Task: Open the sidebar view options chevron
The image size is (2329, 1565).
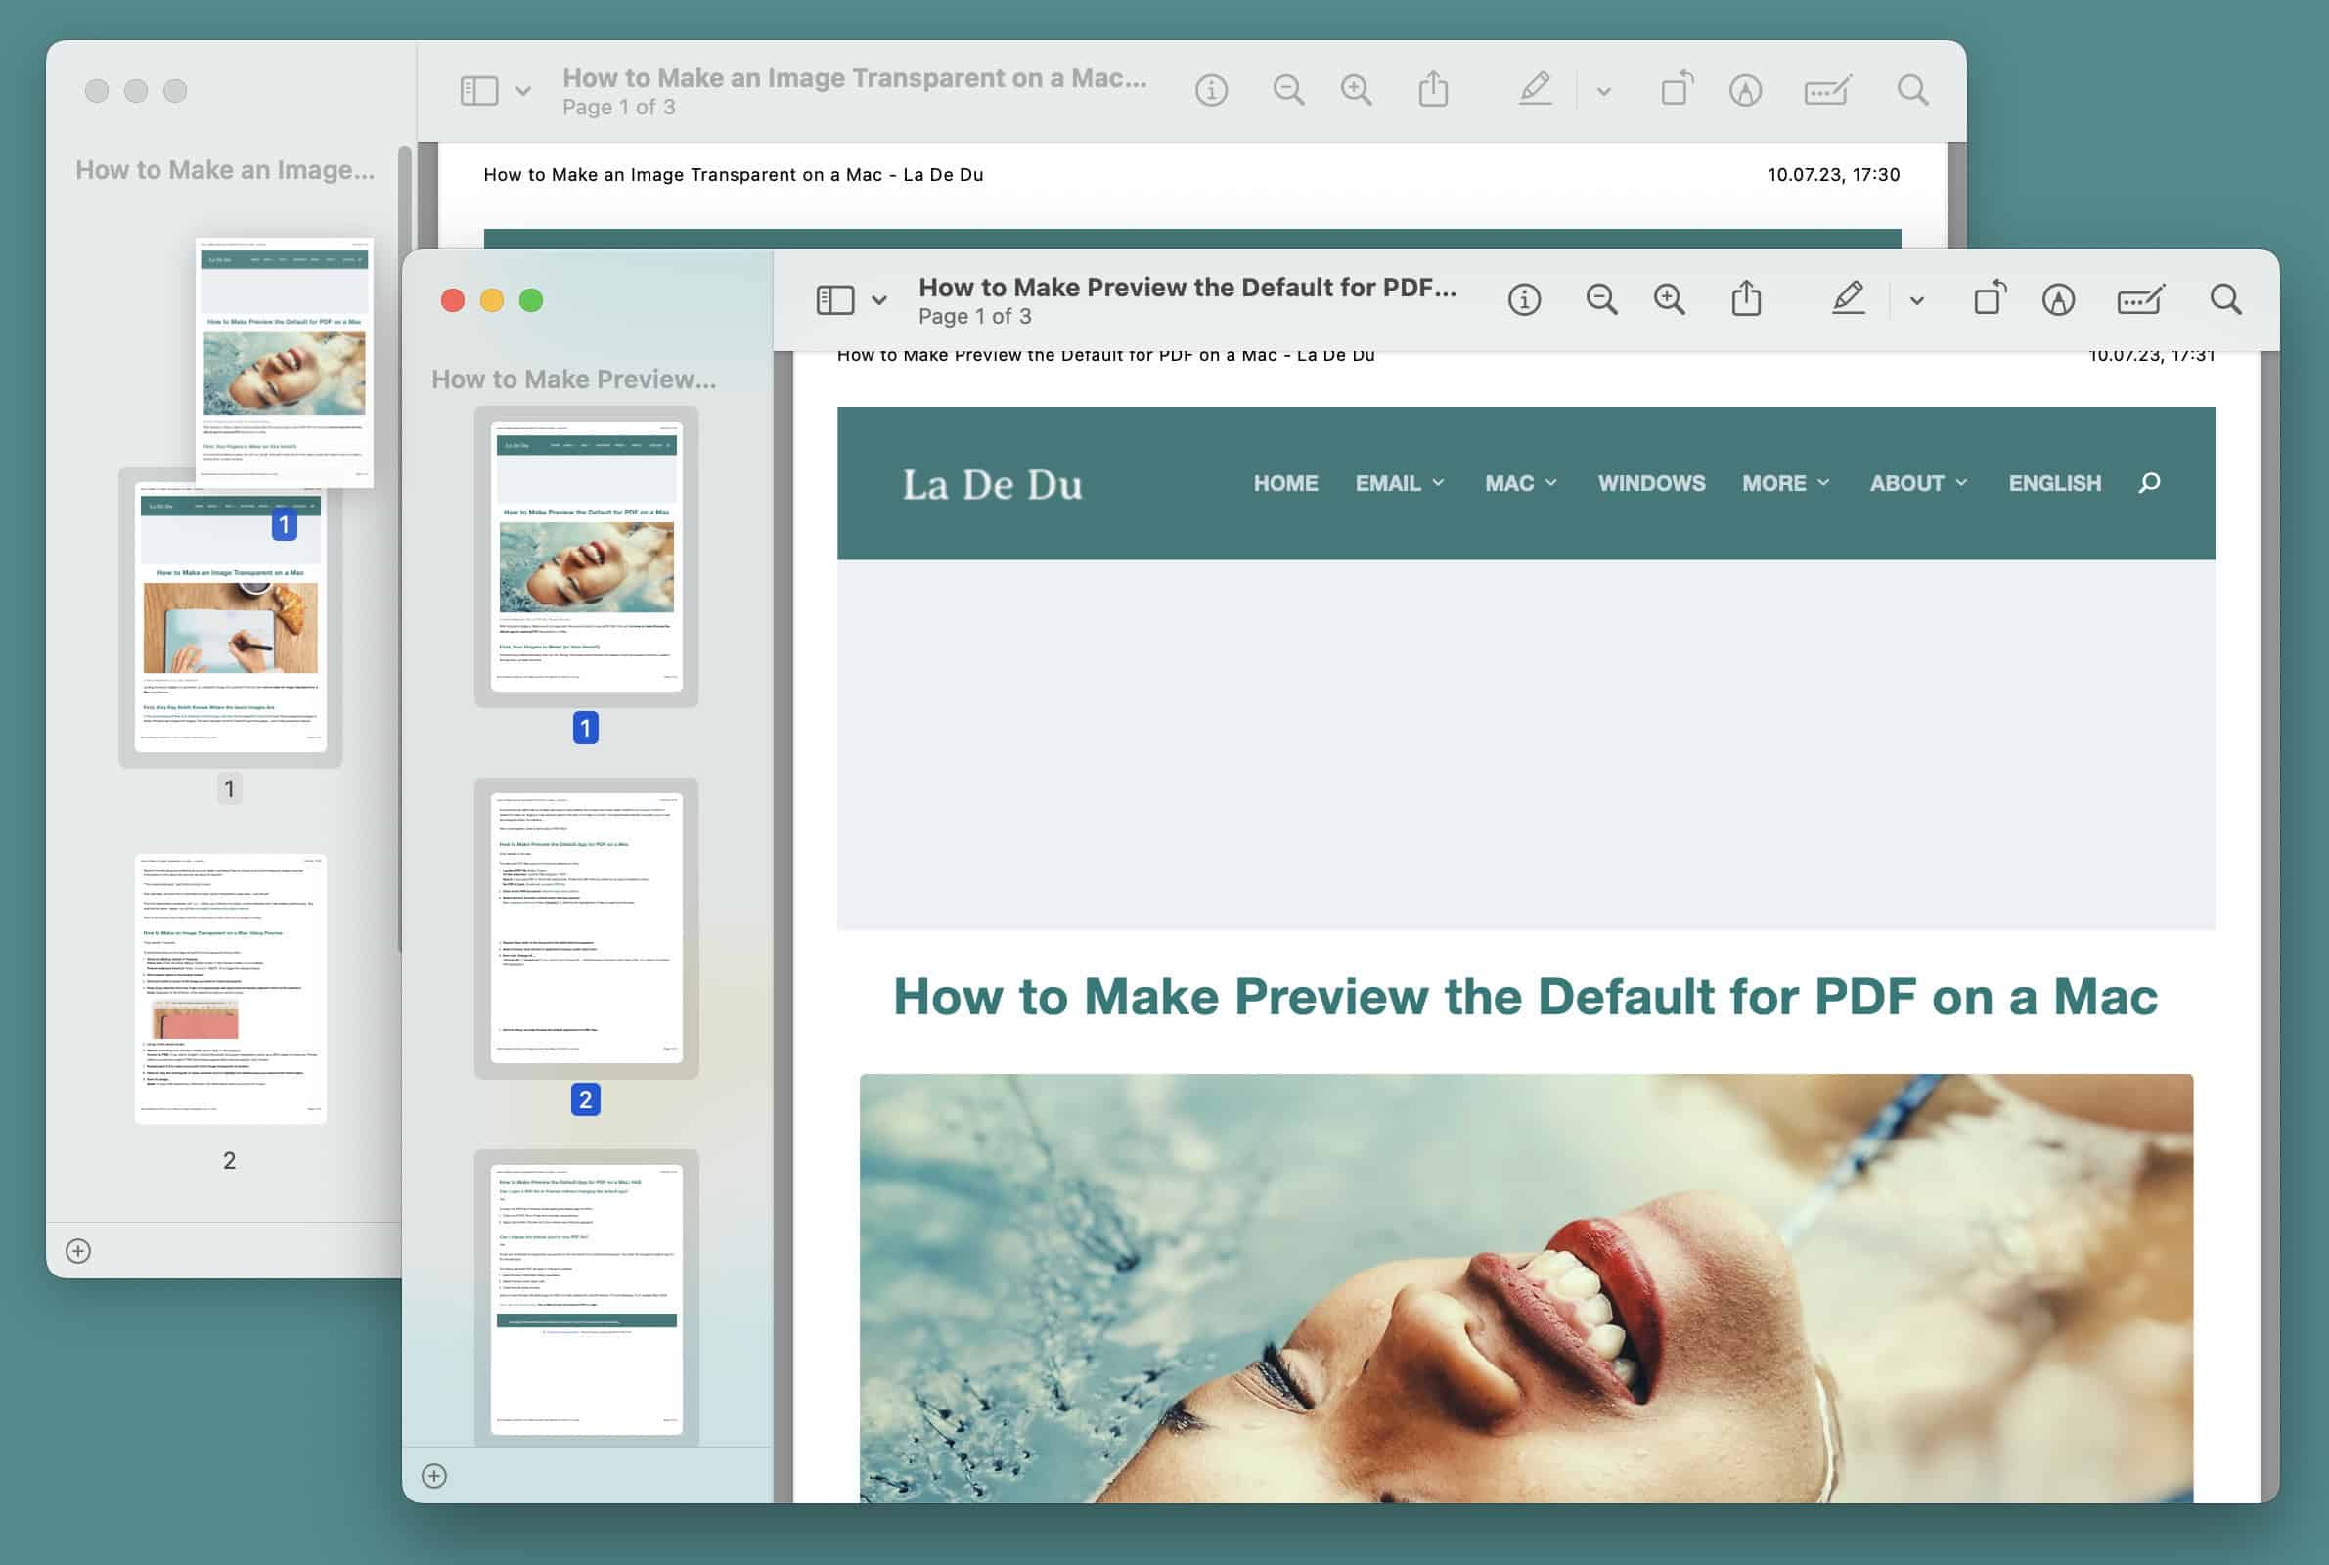Action: pyautogui.click(x=879, y=298)
